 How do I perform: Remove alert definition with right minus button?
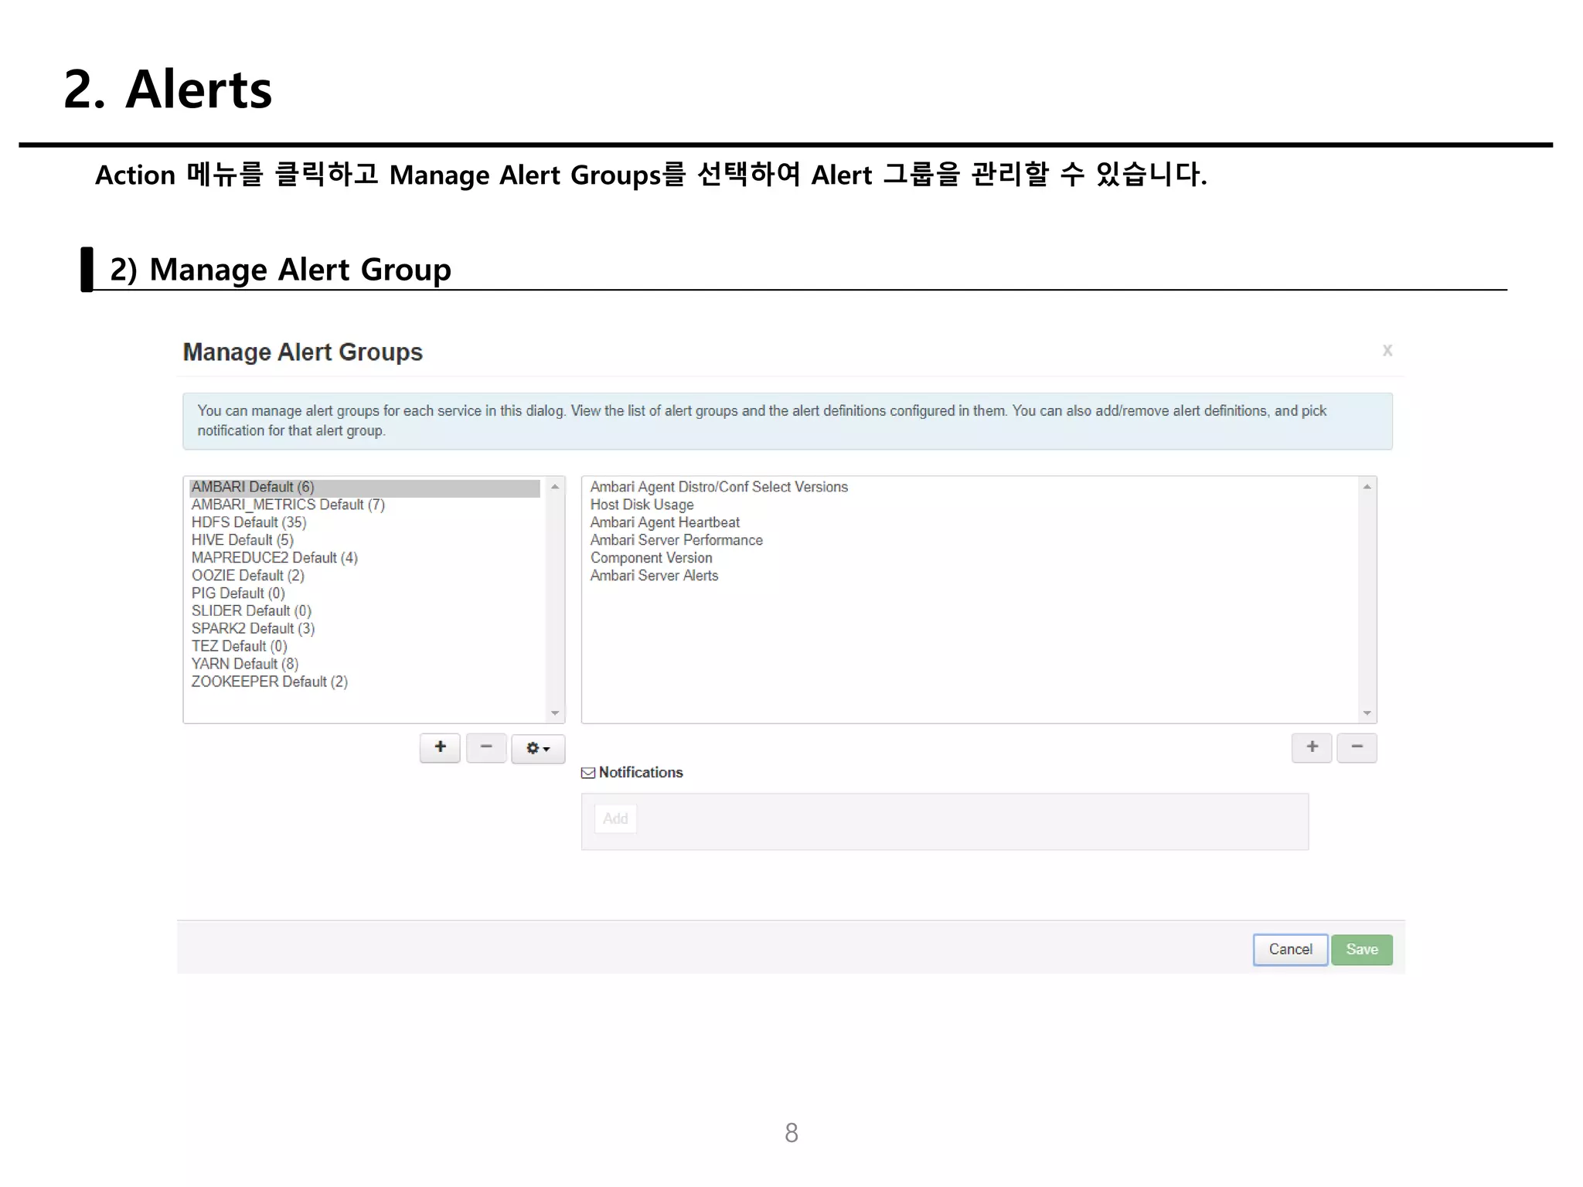coord(1357,747)
